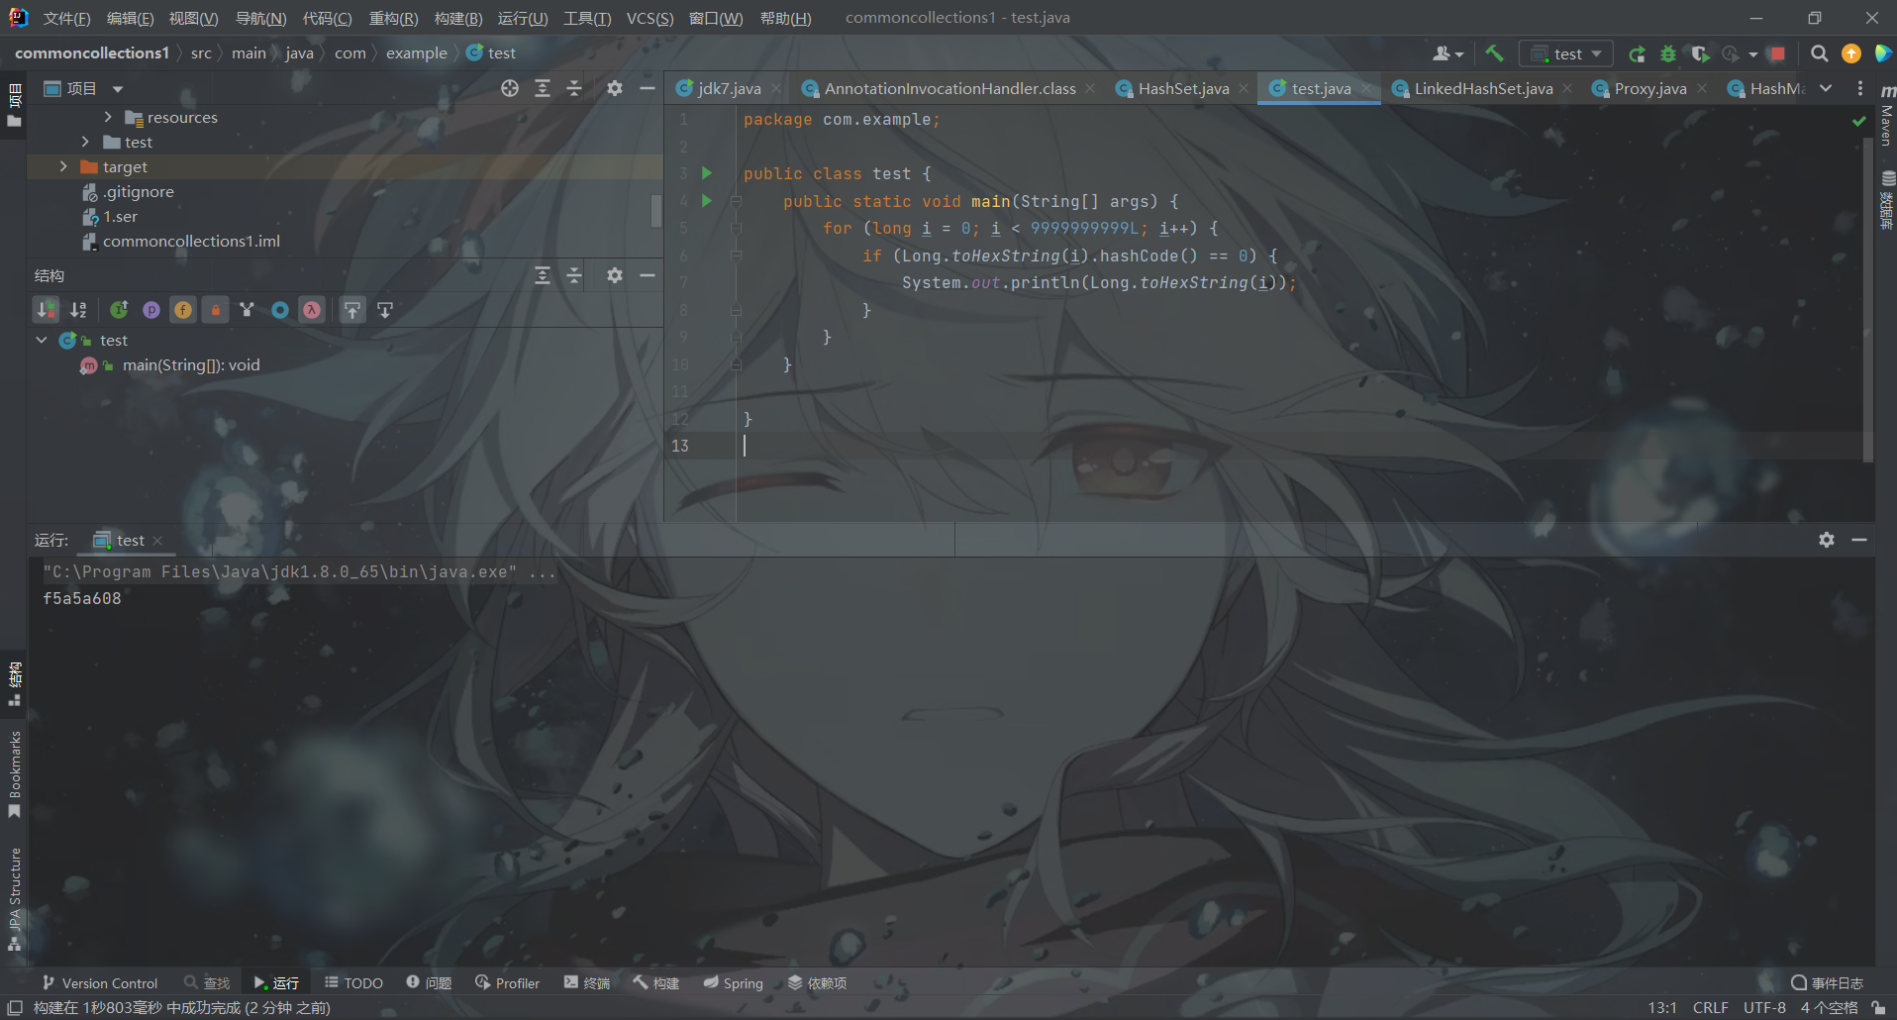Expand the resources folder
Viewport: 1897px width, 1020px height.
[108, 117]
